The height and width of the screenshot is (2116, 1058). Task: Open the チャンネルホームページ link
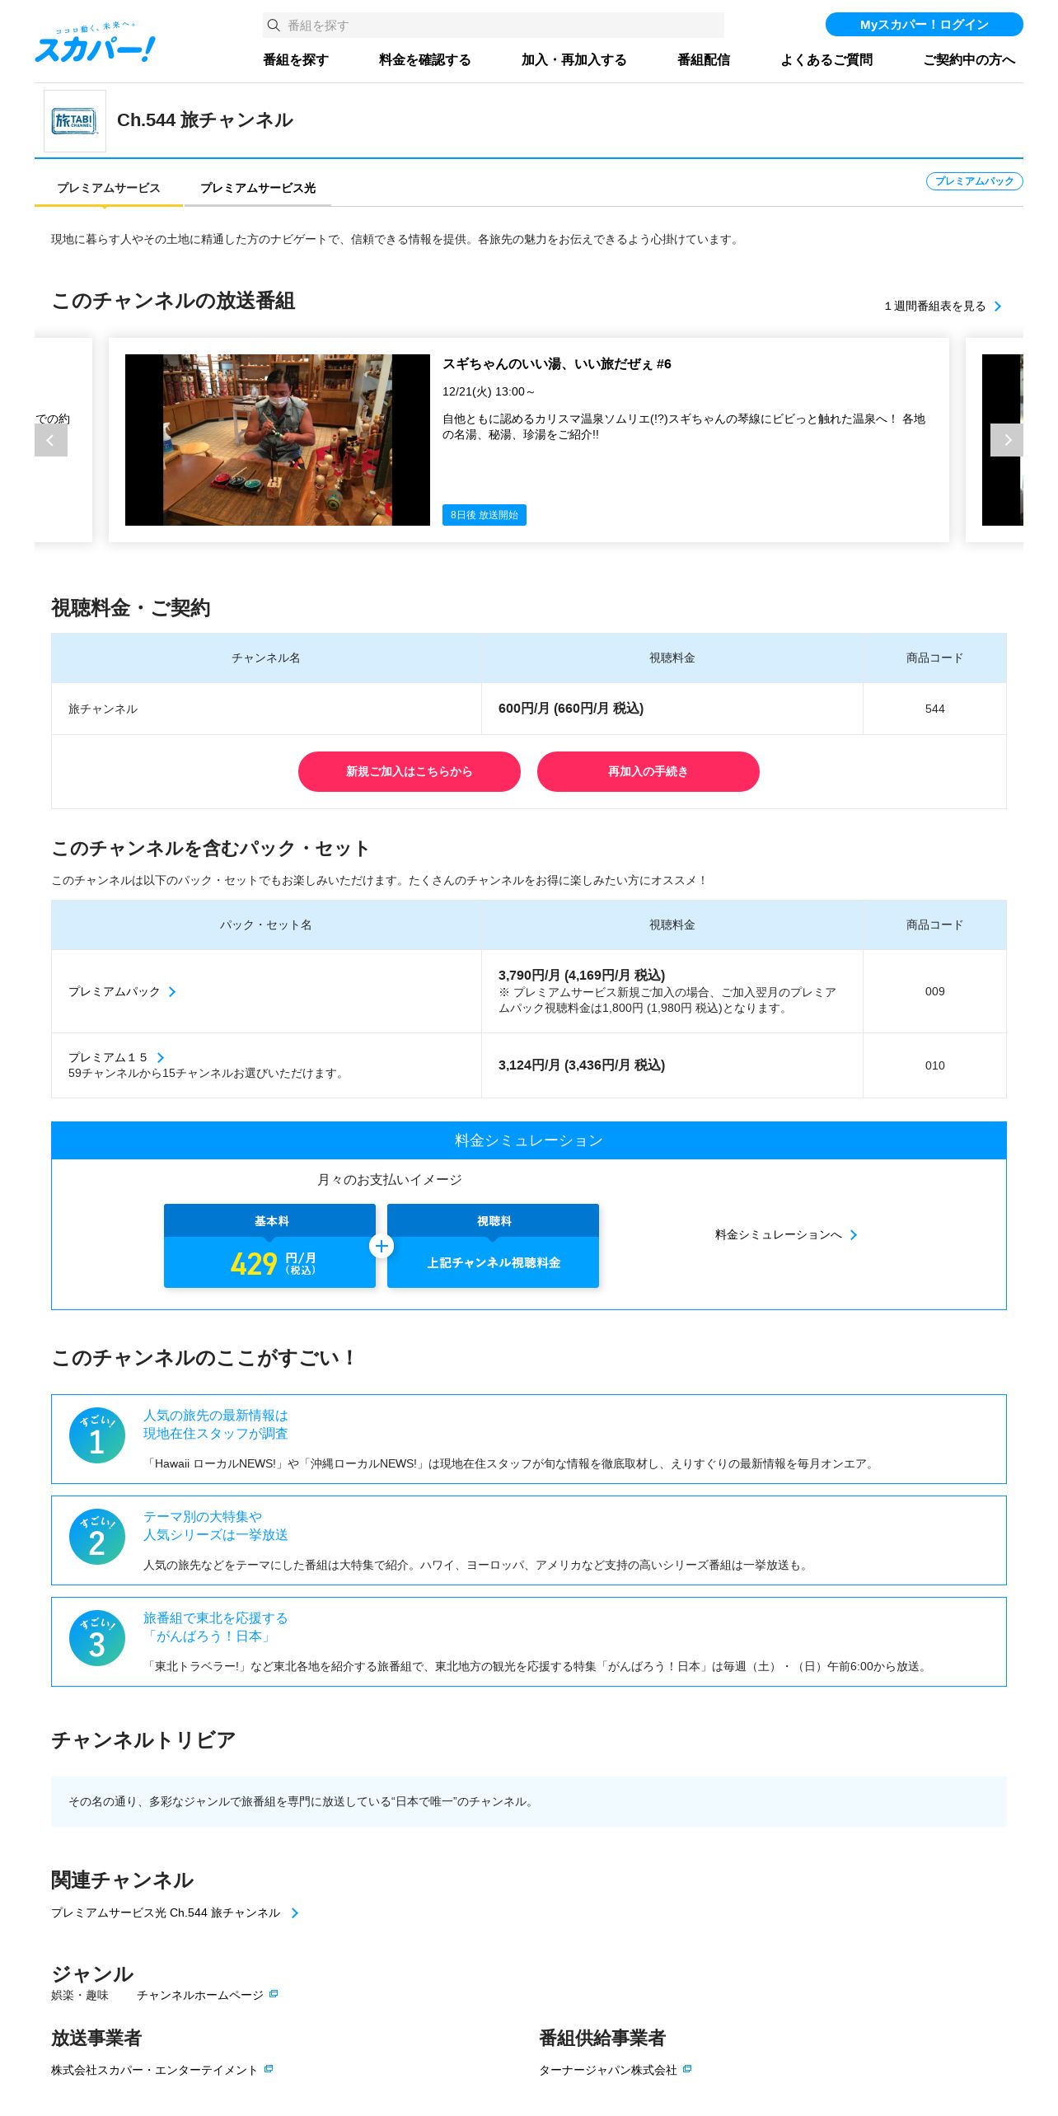click(200, 1996)
